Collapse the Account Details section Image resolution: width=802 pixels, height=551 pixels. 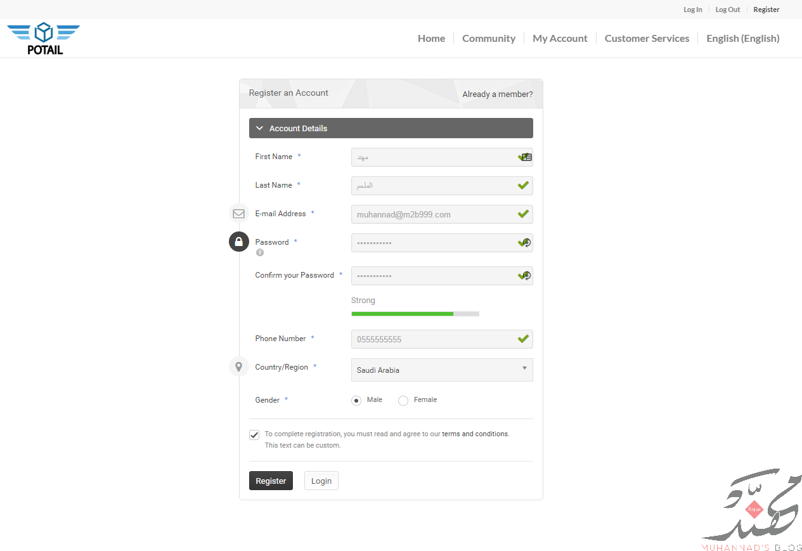(391, 128)
